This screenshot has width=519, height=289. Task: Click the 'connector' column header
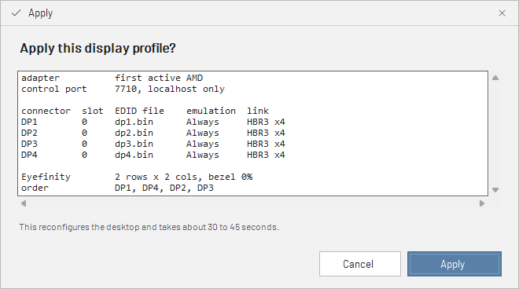click(46, 111)
